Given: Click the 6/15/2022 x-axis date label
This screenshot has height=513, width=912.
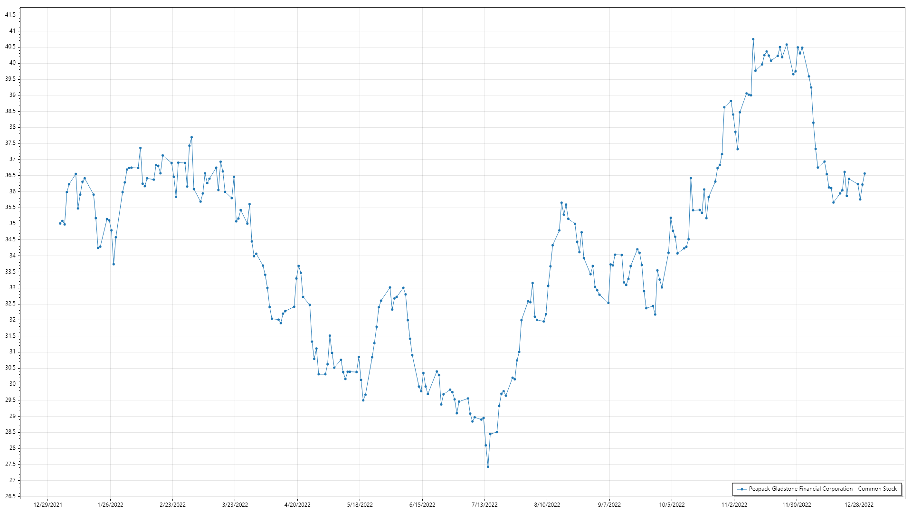Looking at the screenshot, I should (x=422, y=504).
